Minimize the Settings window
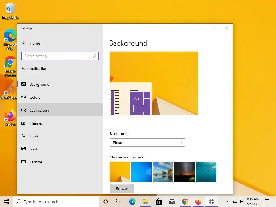This screenshot has height=207, width=276. 202,28
